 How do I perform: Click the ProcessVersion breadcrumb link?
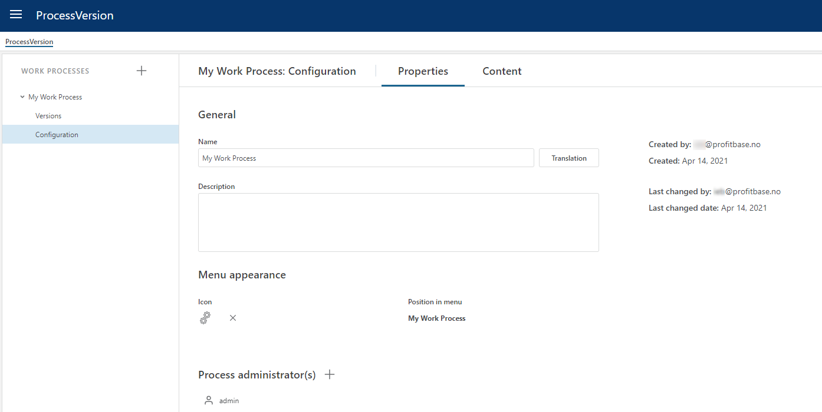click(x=29, y=42)
